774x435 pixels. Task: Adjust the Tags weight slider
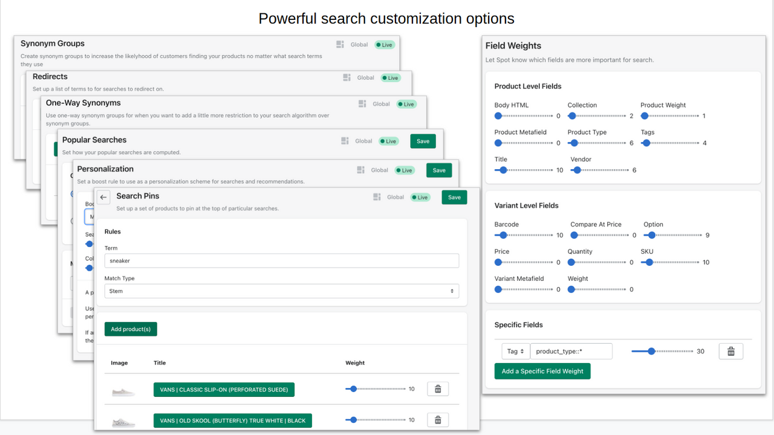pos(670,143)
